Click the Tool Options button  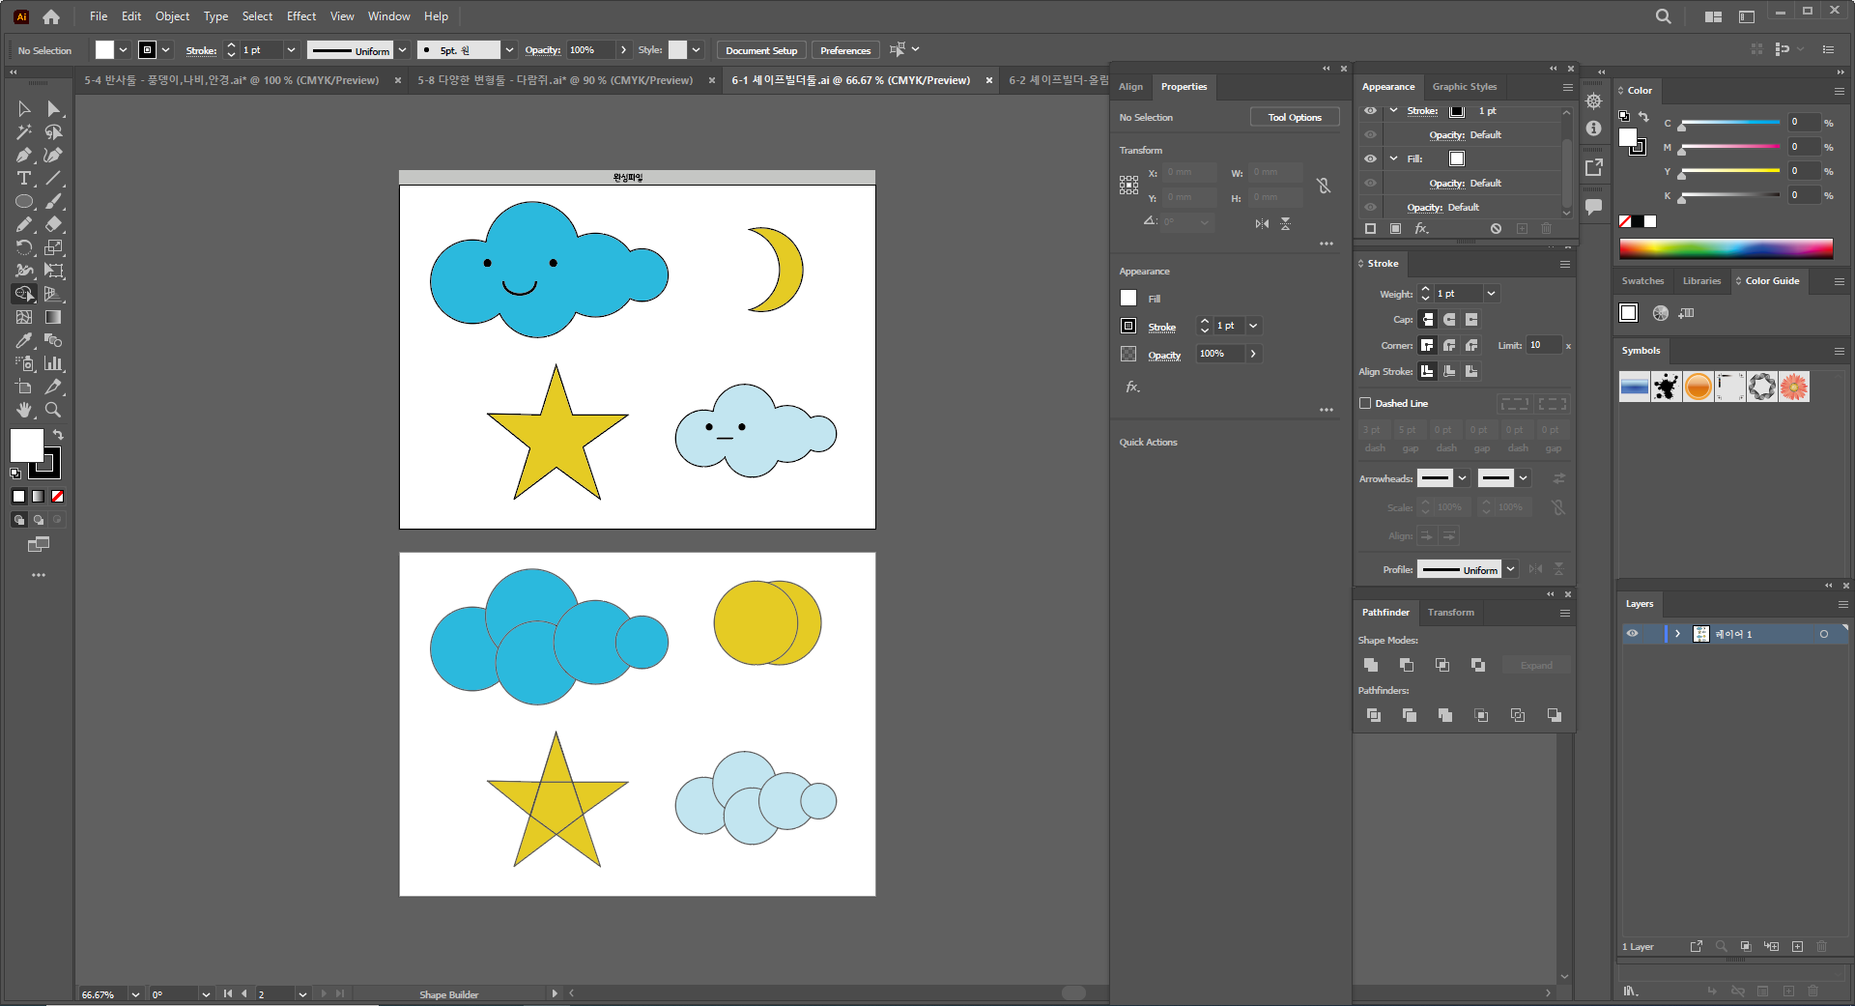pos(1295,117)
